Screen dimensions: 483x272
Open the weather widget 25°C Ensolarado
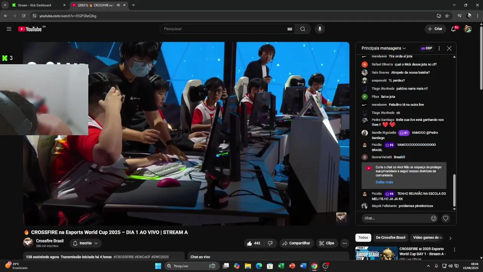(x=17, y=266)
